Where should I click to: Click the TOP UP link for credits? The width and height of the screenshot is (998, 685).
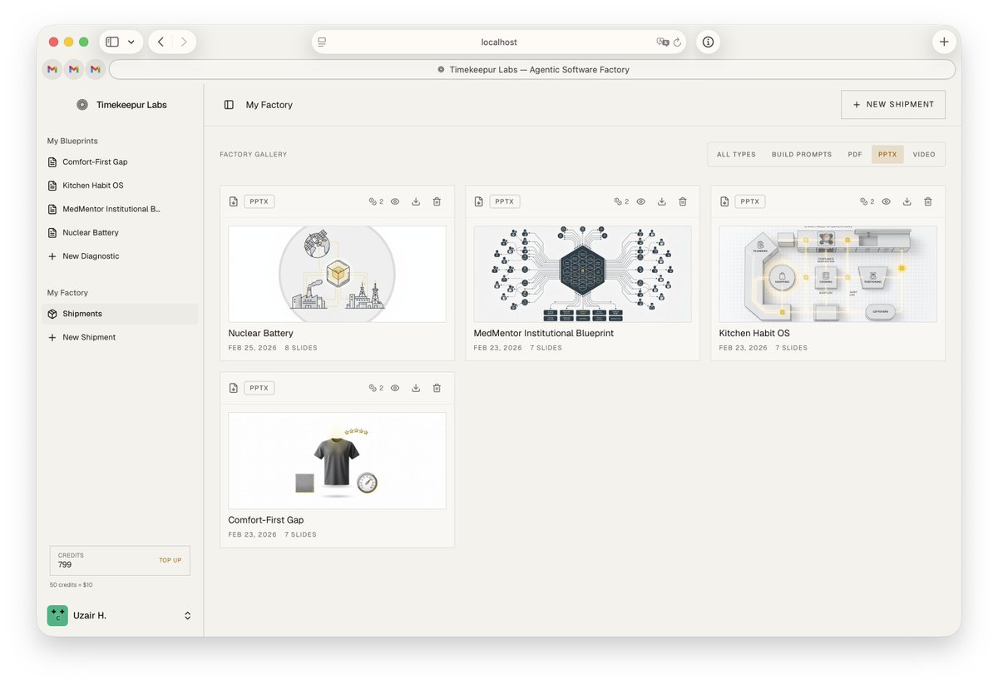tap(170, 560)
